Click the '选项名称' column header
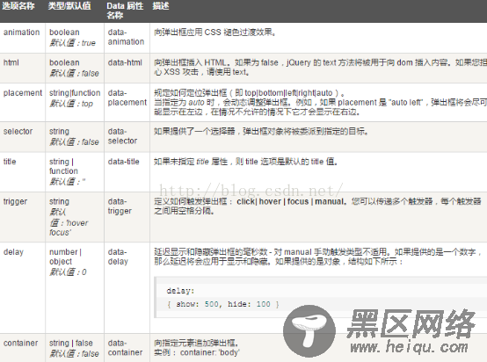 pyautogui.click(x=18, y=6)
